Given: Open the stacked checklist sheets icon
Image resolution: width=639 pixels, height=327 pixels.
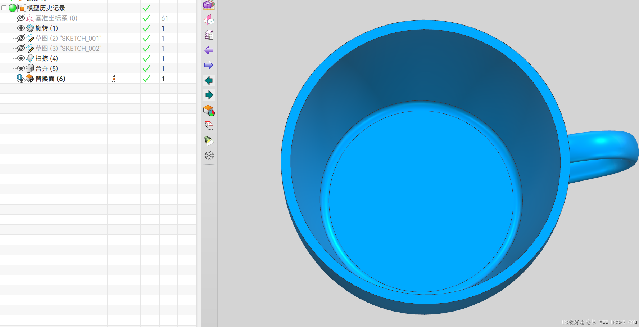Looking at the screenshot, I should (209, 35).
